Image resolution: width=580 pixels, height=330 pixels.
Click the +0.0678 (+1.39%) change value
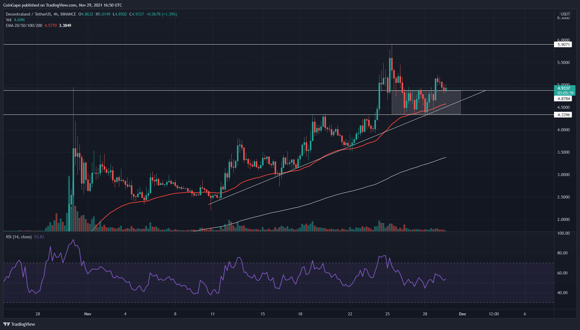click(x=162, y=14)
